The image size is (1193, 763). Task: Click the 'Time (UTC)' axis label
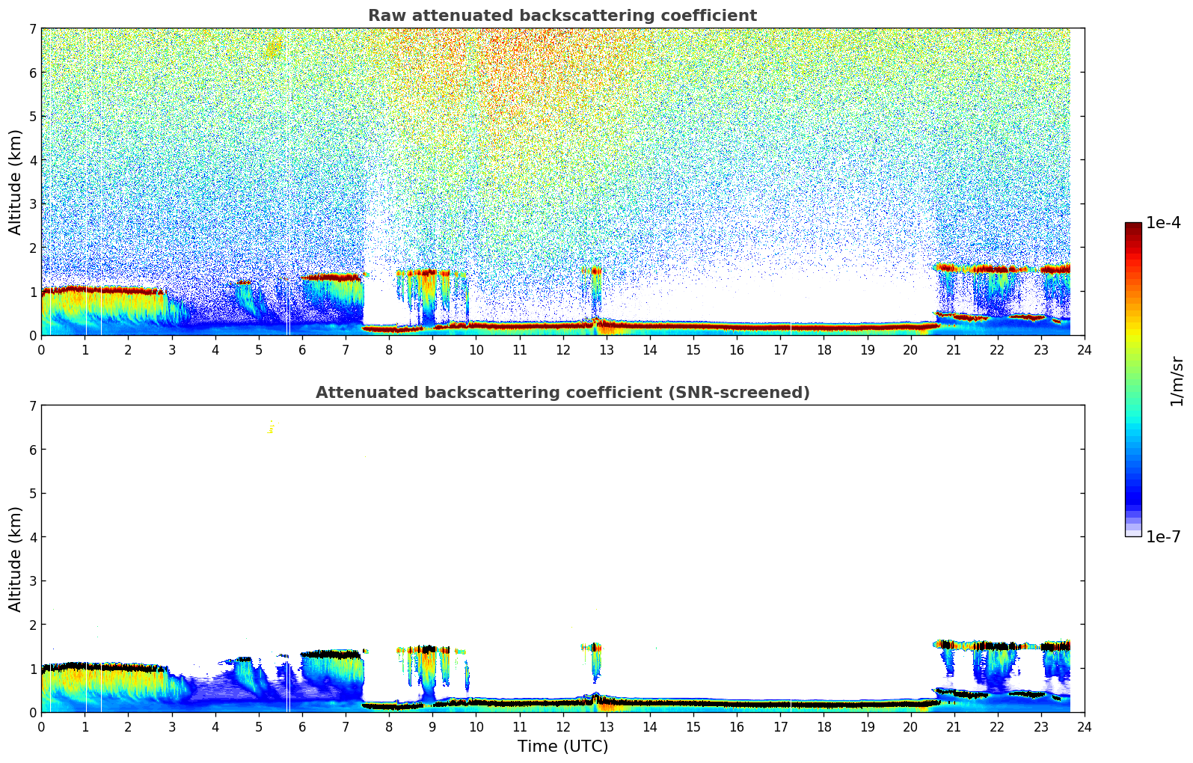pyautogui.click(x=562, y=746)
